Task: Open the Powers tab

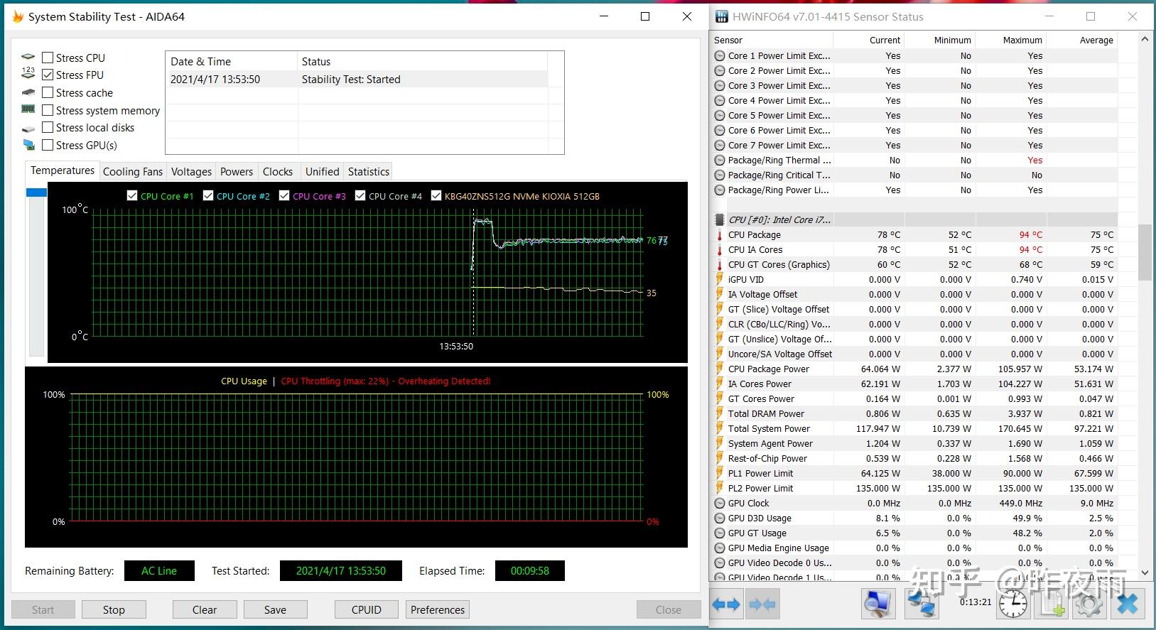Action: [237, 172]
